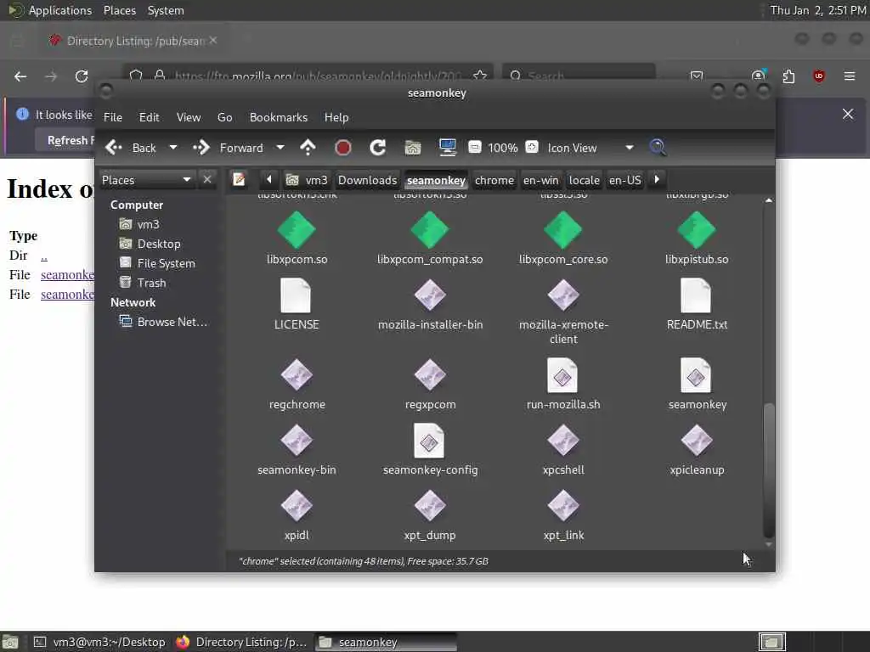Select the libxpistub.so library icon

(x=697, y=230)
